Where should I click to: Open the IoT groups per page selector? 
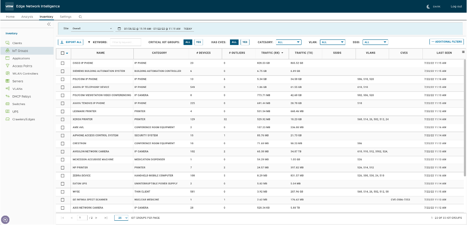point(121,218)
